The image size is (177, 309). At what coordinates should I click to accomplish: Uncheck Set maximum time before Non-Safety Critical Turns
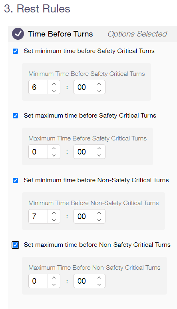tap(15, 245)
